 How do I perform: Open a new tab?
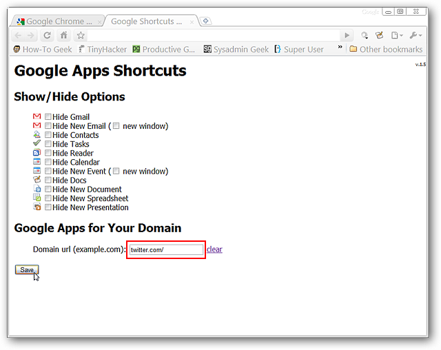click(x=205, y=21)
